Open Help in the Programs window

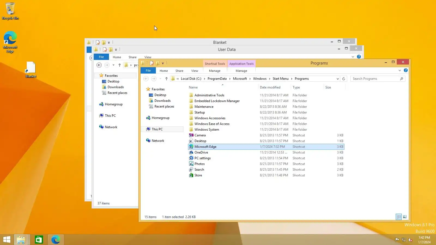coord(406,70)
